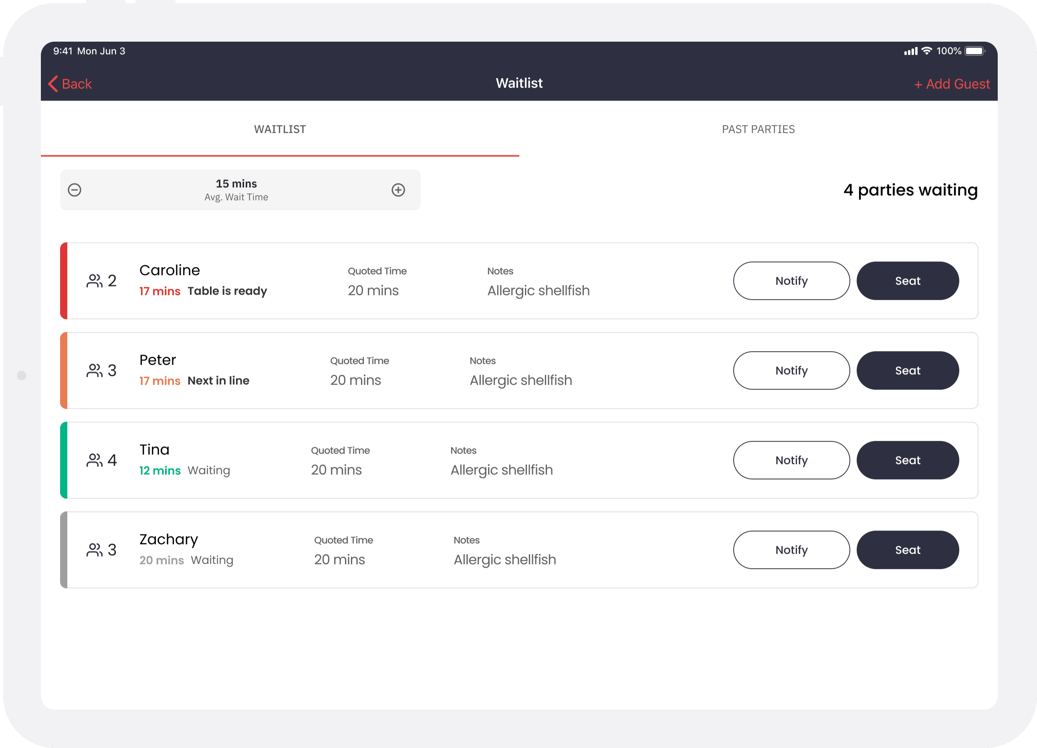Tap the Wi-Fi icon in status bar
The width and height of the screenshot is (1037, 748).
927,51
